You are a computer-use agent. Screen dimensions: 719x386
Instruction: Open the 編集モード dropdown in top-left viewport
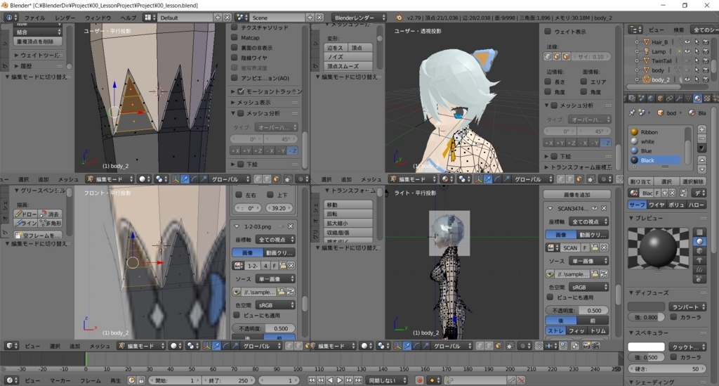click(x=110, y=179)
